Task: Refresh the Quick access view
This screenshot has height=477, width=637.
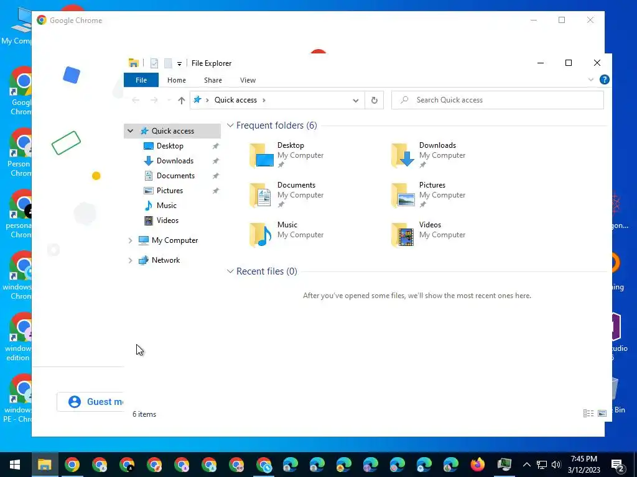Action: coord(374,100)
